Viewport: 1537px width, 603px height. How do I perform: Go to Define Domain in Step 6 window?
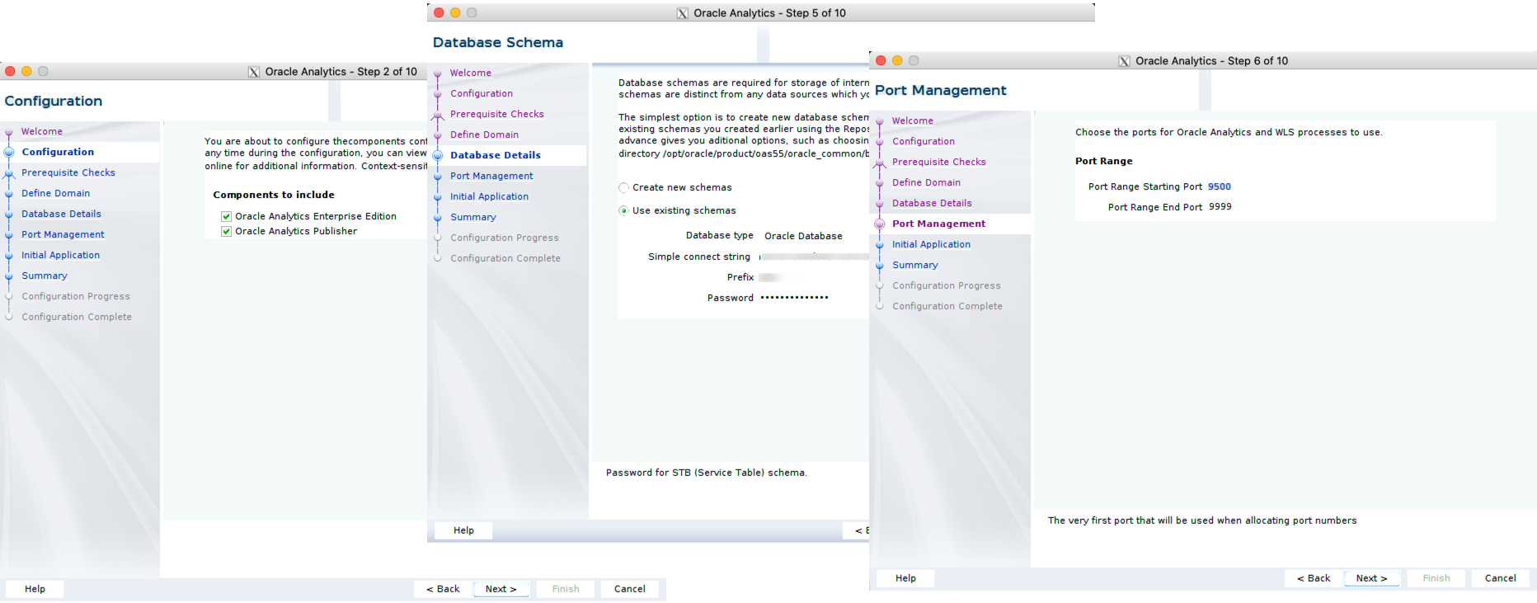927,182
